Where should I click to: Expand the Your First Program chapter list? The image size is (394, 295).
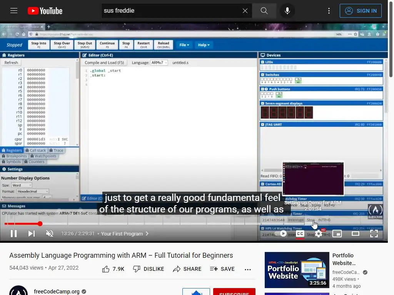(x=125, y=234)
